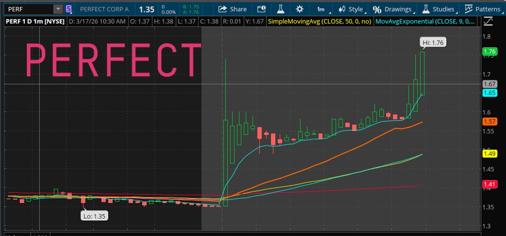506x236 pixels.
Task: Click the green 1.76 last-price axis label
Action: [489, 52]
